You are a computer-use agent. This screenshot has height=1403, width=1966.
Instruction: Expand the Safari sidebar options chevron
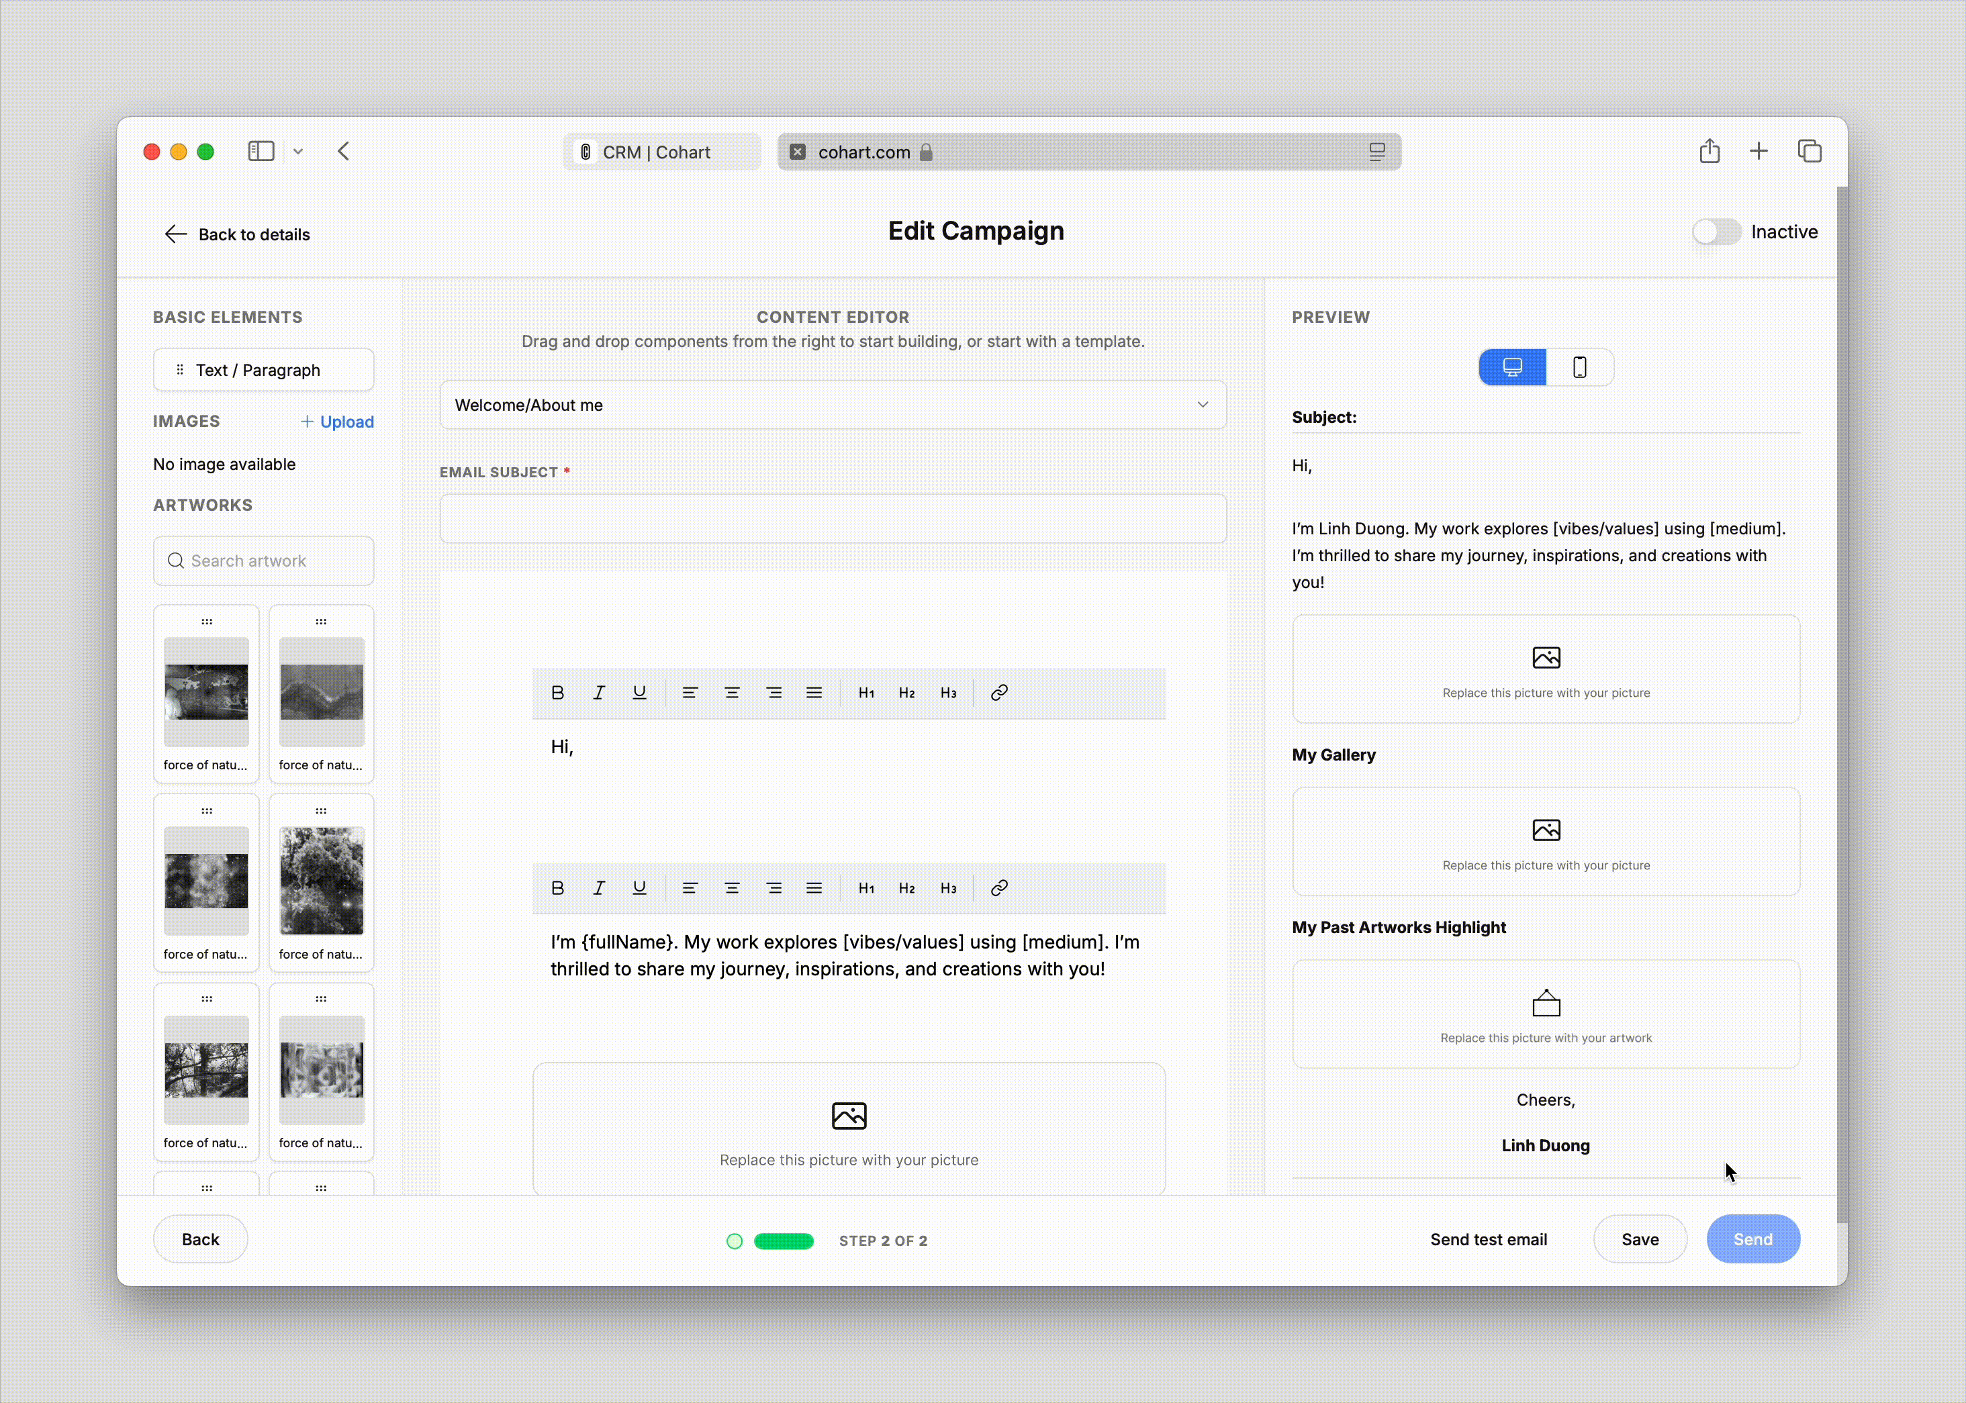[x=298, y=152]
